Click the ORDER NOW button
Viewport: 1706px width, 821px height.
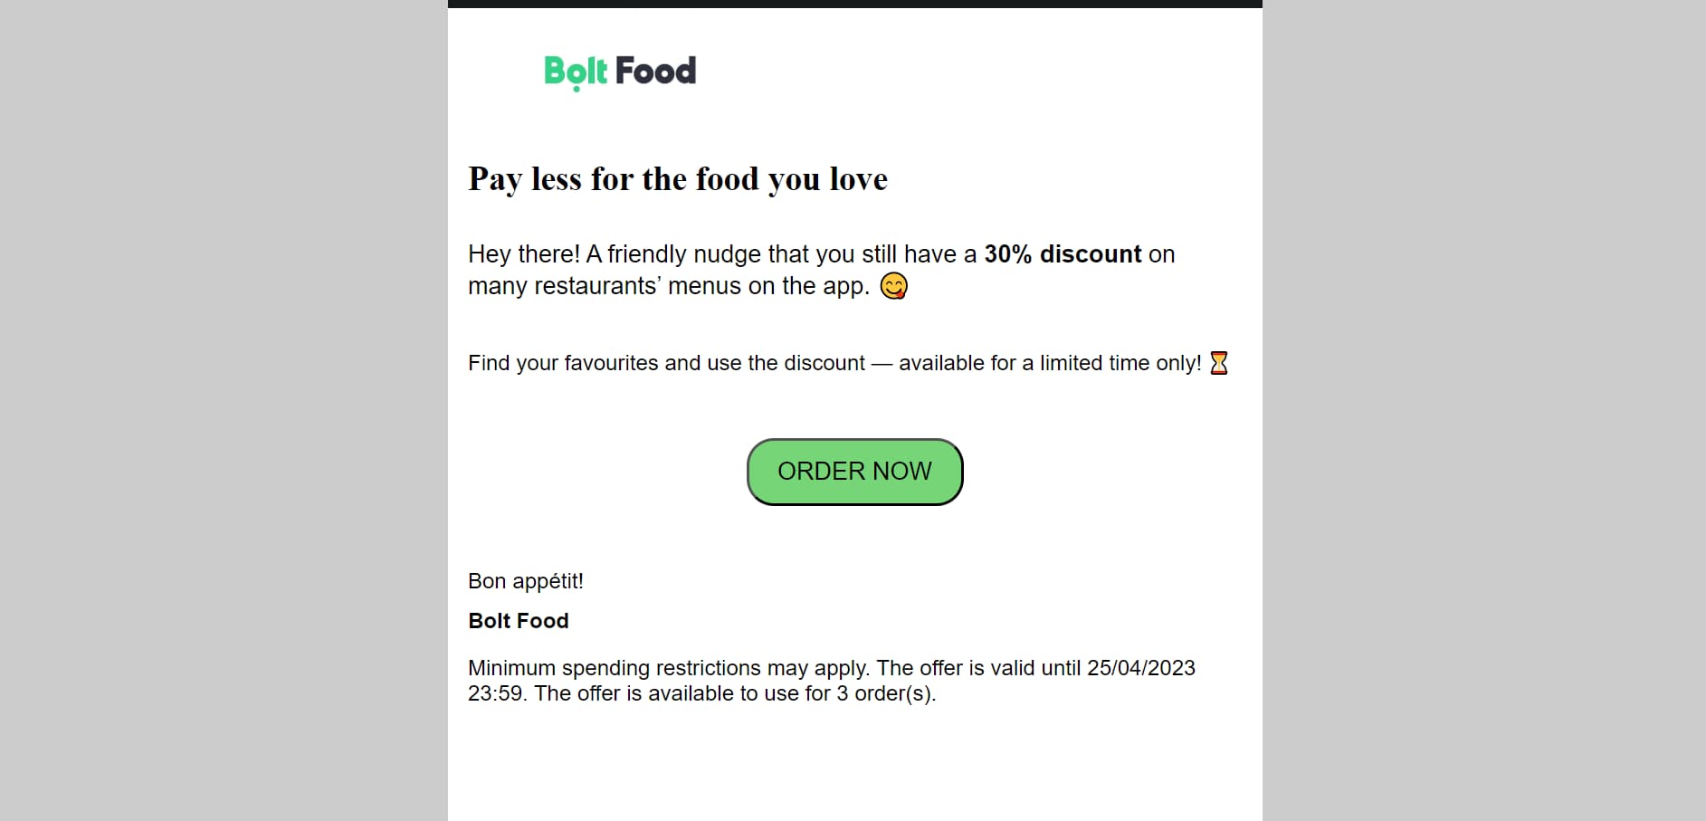(854, 472)
